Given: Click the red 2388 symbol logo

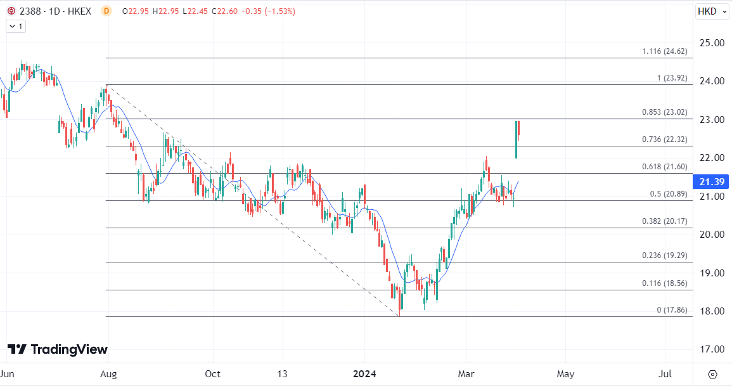Looking at the screenshot, I should coord(11,11).
